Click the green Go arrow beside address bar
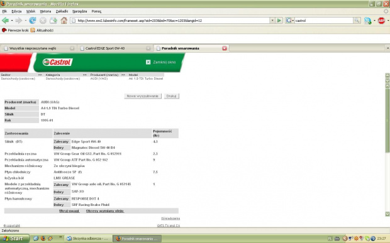Screen dimensions: 390x243 tap(279, 20)
